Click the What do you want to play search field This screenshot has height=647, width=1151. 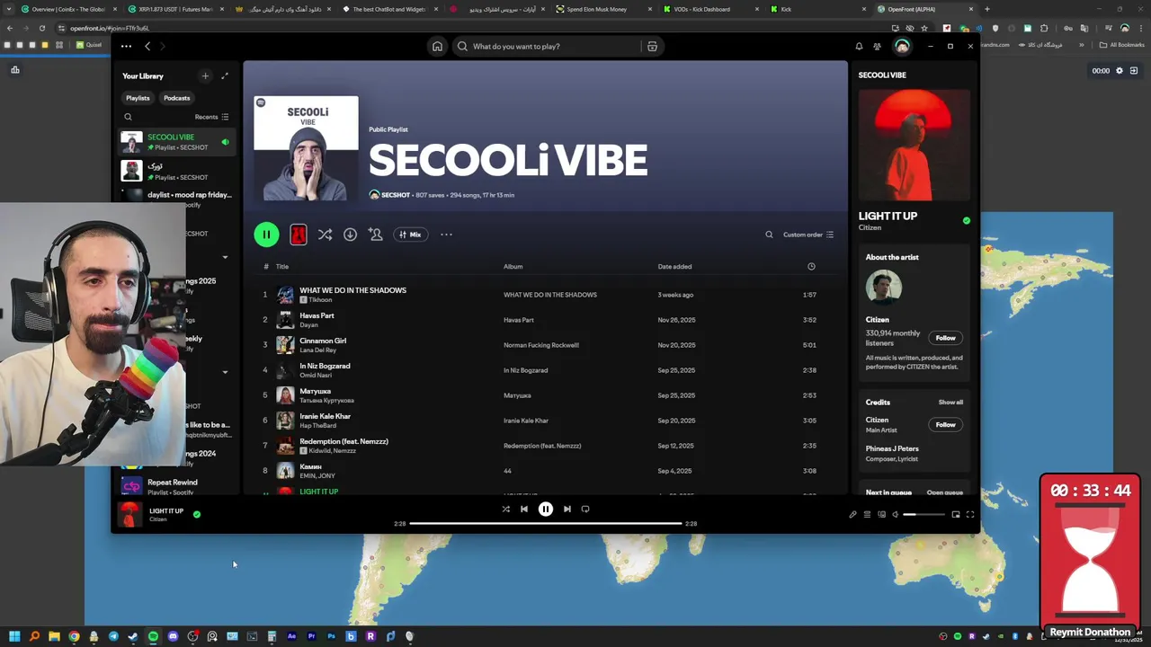pos(551,47)
